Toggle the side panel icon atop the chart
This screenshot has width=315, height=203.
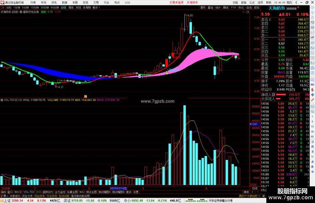click(247, 12)
